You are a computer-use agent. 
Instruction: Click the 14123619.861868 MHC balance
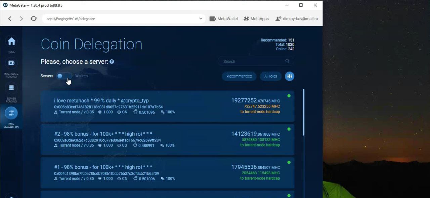(x=255, y=134)
